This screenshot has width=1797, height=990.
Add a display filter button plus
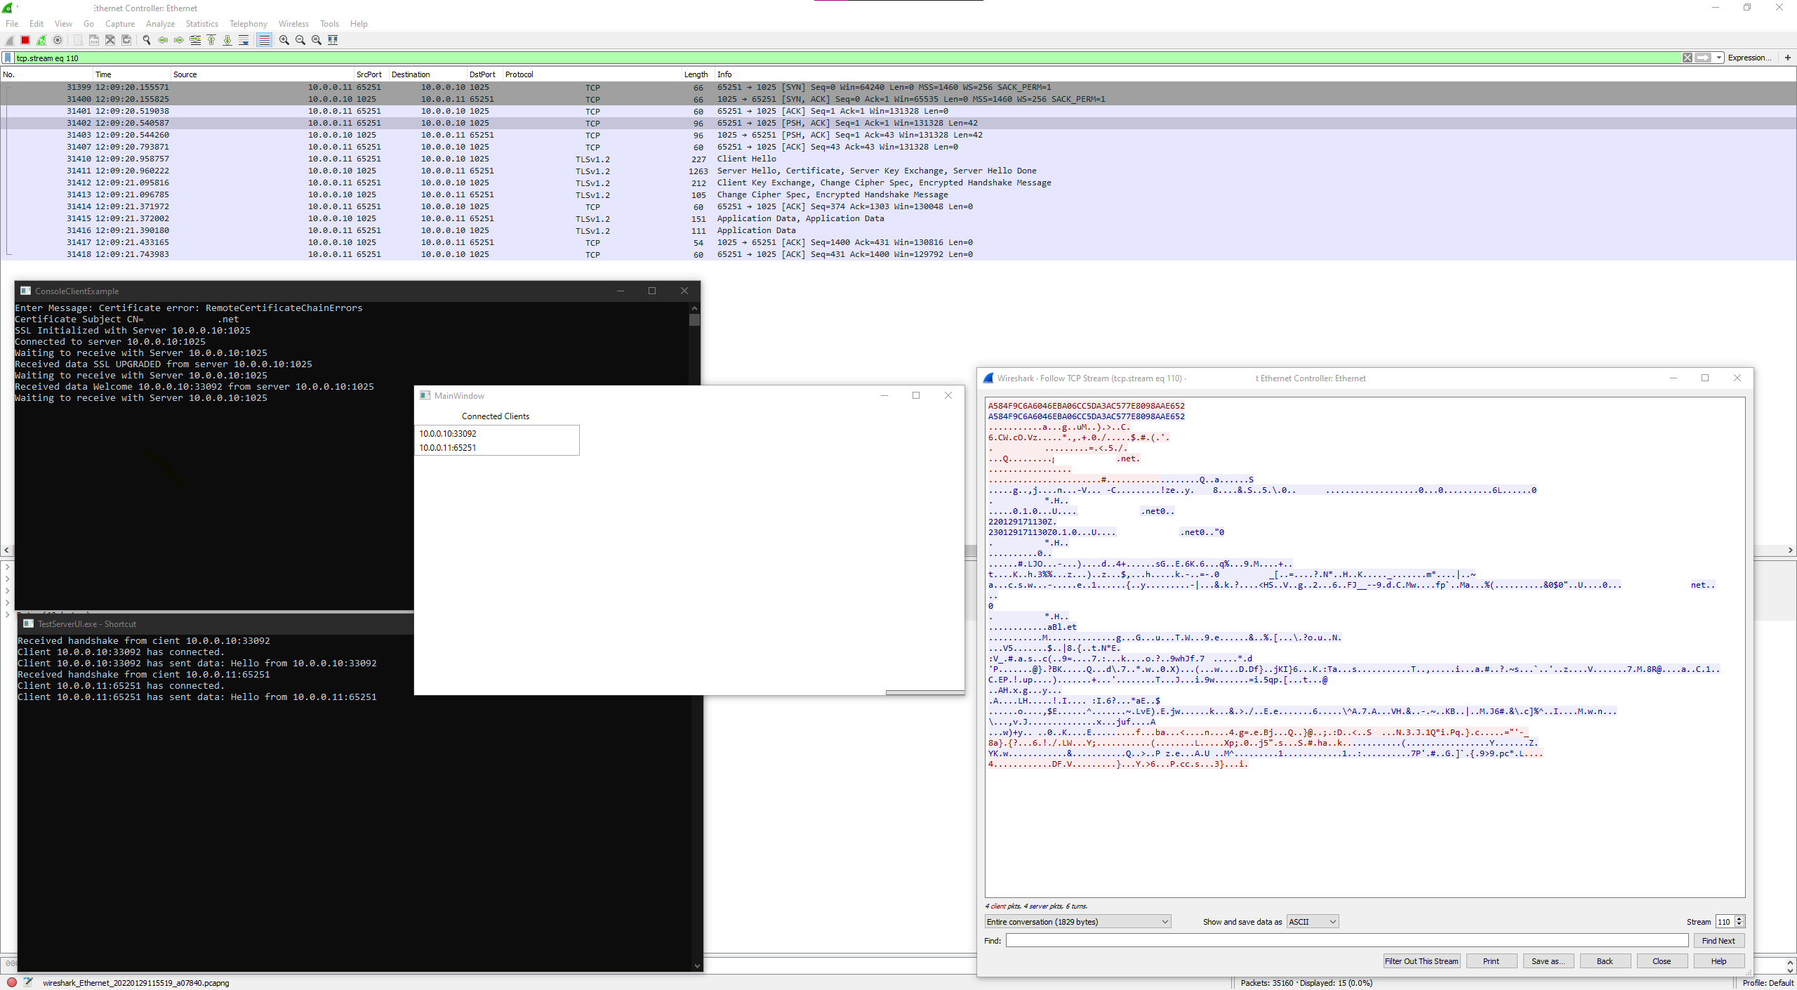(1788, 58)
